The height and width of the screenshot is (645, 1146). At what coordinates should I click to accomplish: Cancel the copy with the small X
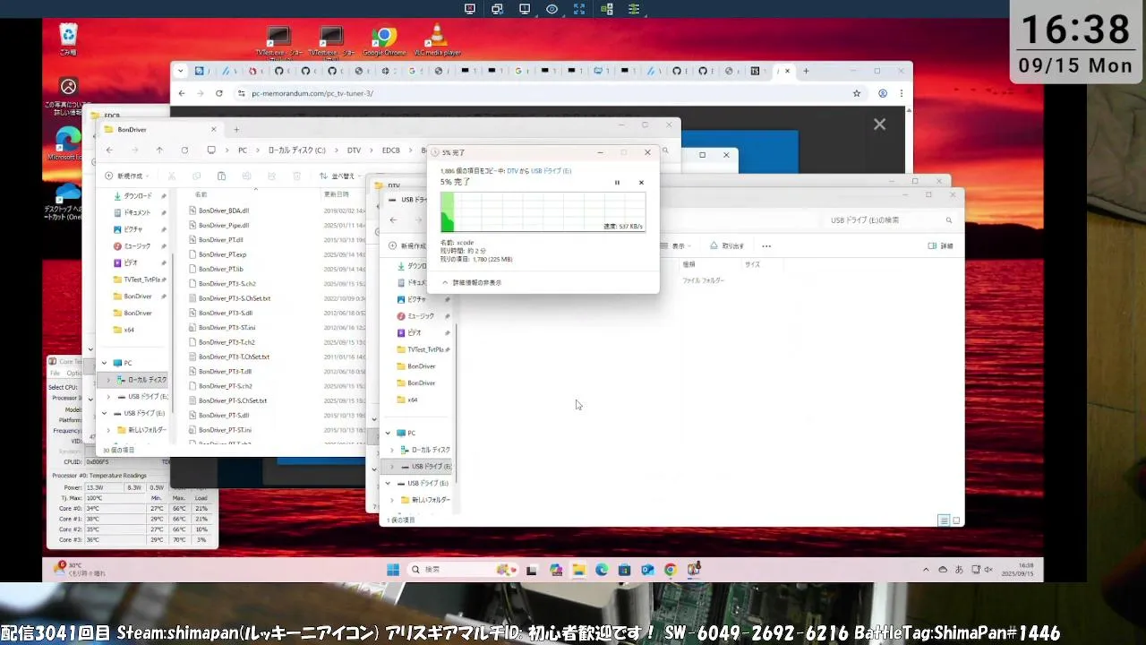(x=641, y=183)
